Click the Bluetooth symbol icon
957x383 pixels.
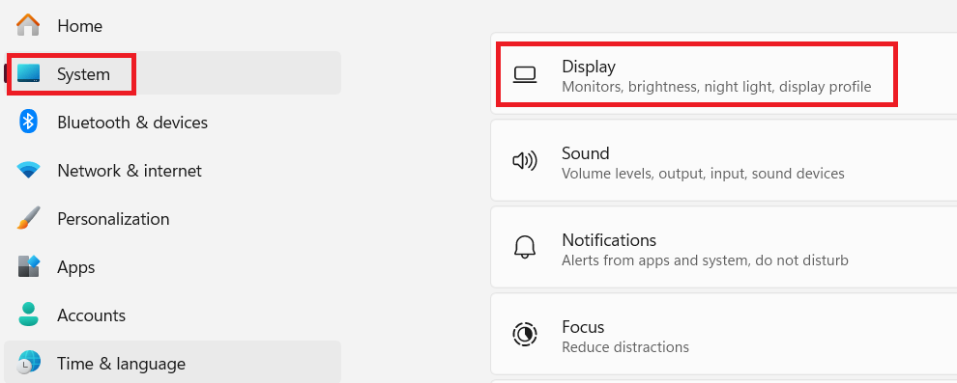point(28,122)
